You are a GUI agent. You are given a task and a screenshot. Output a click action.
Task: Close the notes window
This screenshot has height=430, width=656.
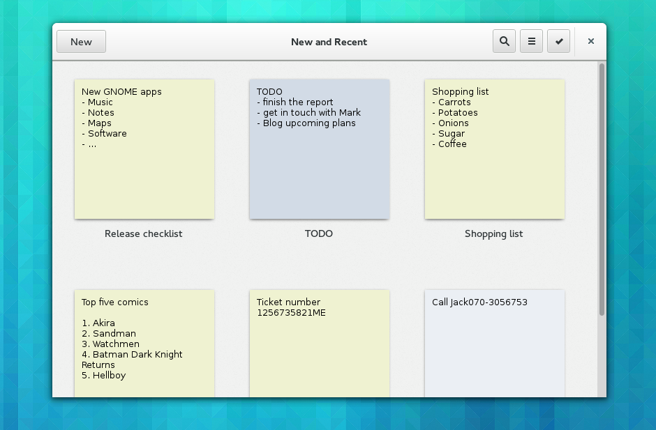(x=590, y=41)
